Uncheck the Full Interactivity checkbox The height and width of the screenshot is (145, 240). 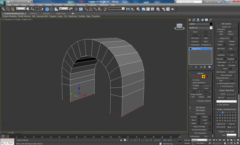220,86
